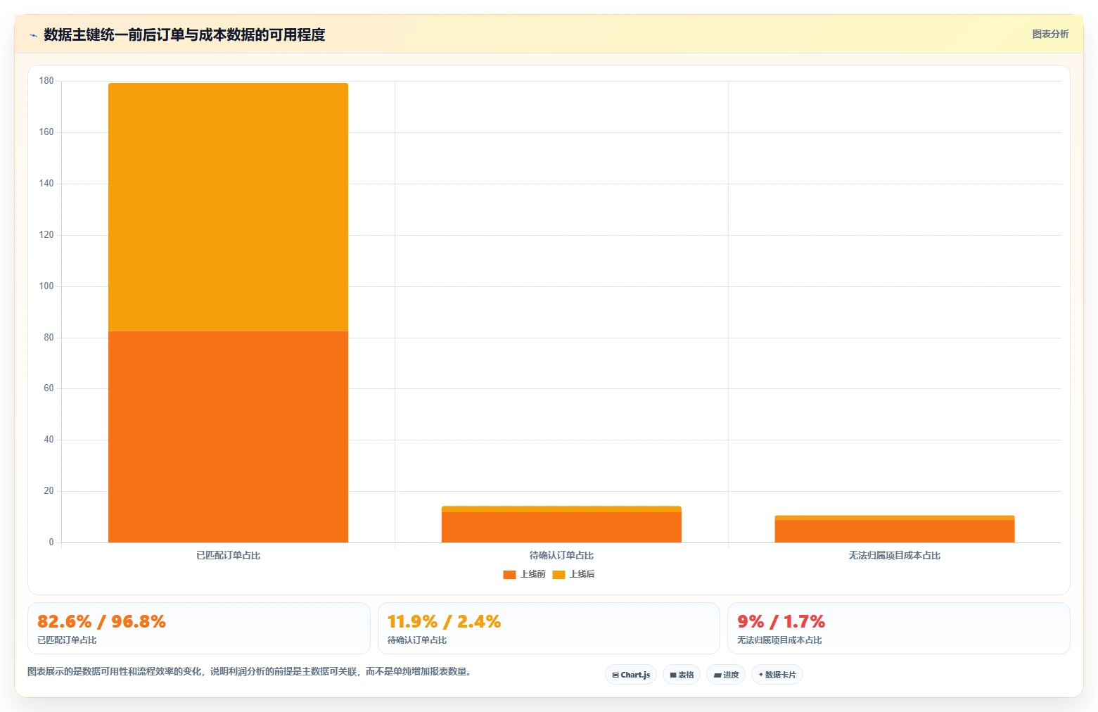Click the chart description sentence below cards

[249, 672]
